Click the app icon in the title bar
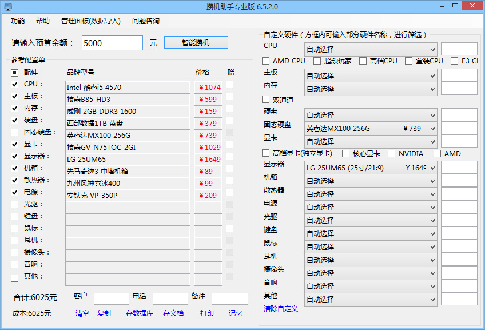Image resolution: width=485 pixels, height=330 pixels. (x=8, y=6)
